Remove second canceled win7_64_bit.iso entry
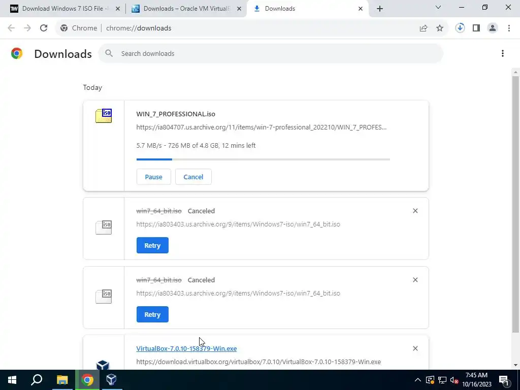The height and width of the screenshot is (390, 520). pyautogui.click(x=415, y=280)
